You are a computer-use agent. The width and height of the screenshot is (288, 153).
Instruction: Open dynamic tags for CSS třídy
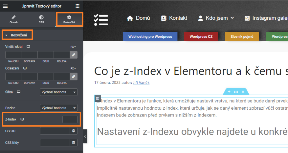pyautogui.click(x=74, y=143)
